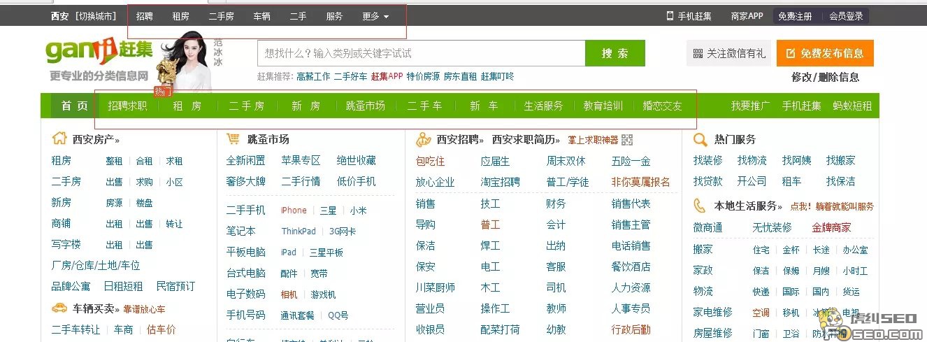927x342 pixels.
Task: Click the 会员登录 button
Action: coord(846,16)
